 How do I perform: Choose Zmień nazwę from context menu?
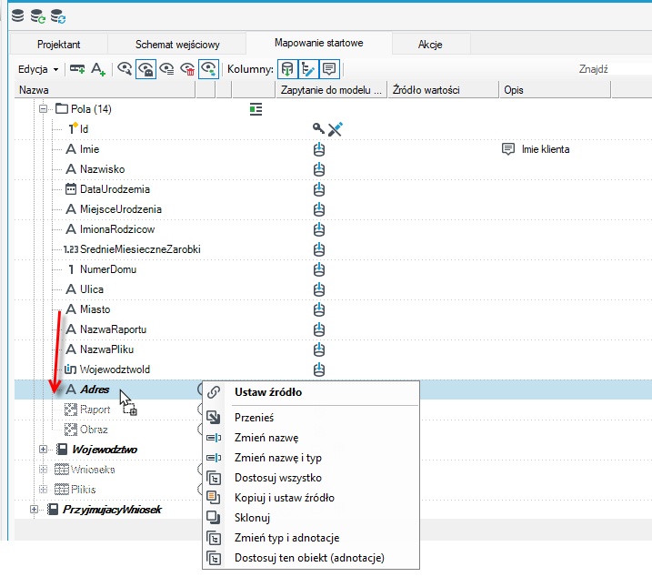311,438
